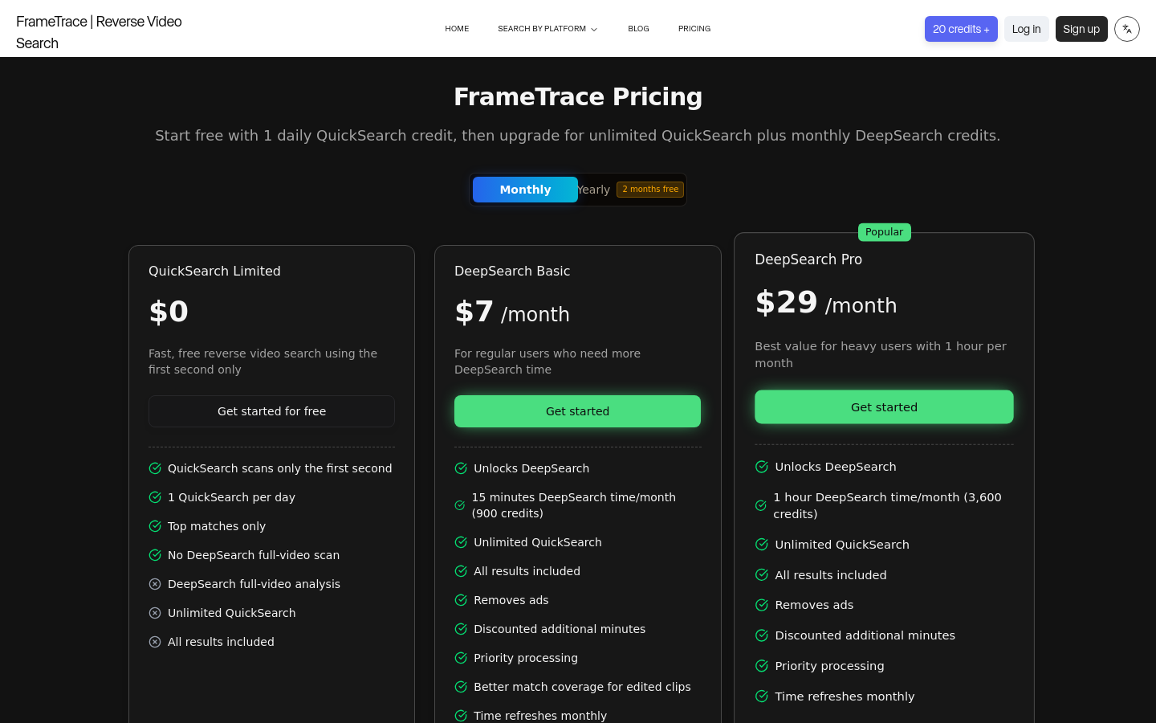The width and height of the screenshot is (1156, 723).
Task: Click check icon beside QuickSearch scans only first second
Action: click(155, 468)
